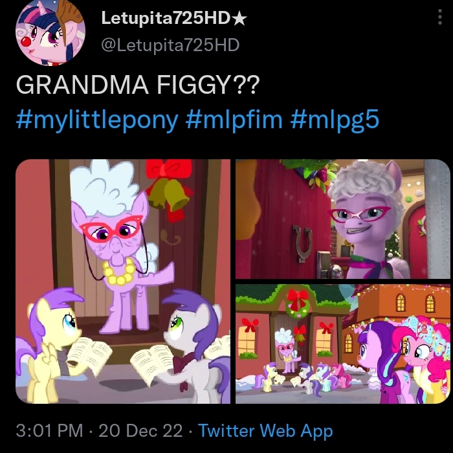
Task: Open the @Letupita725HD handle link
Action: coord(170,45)
